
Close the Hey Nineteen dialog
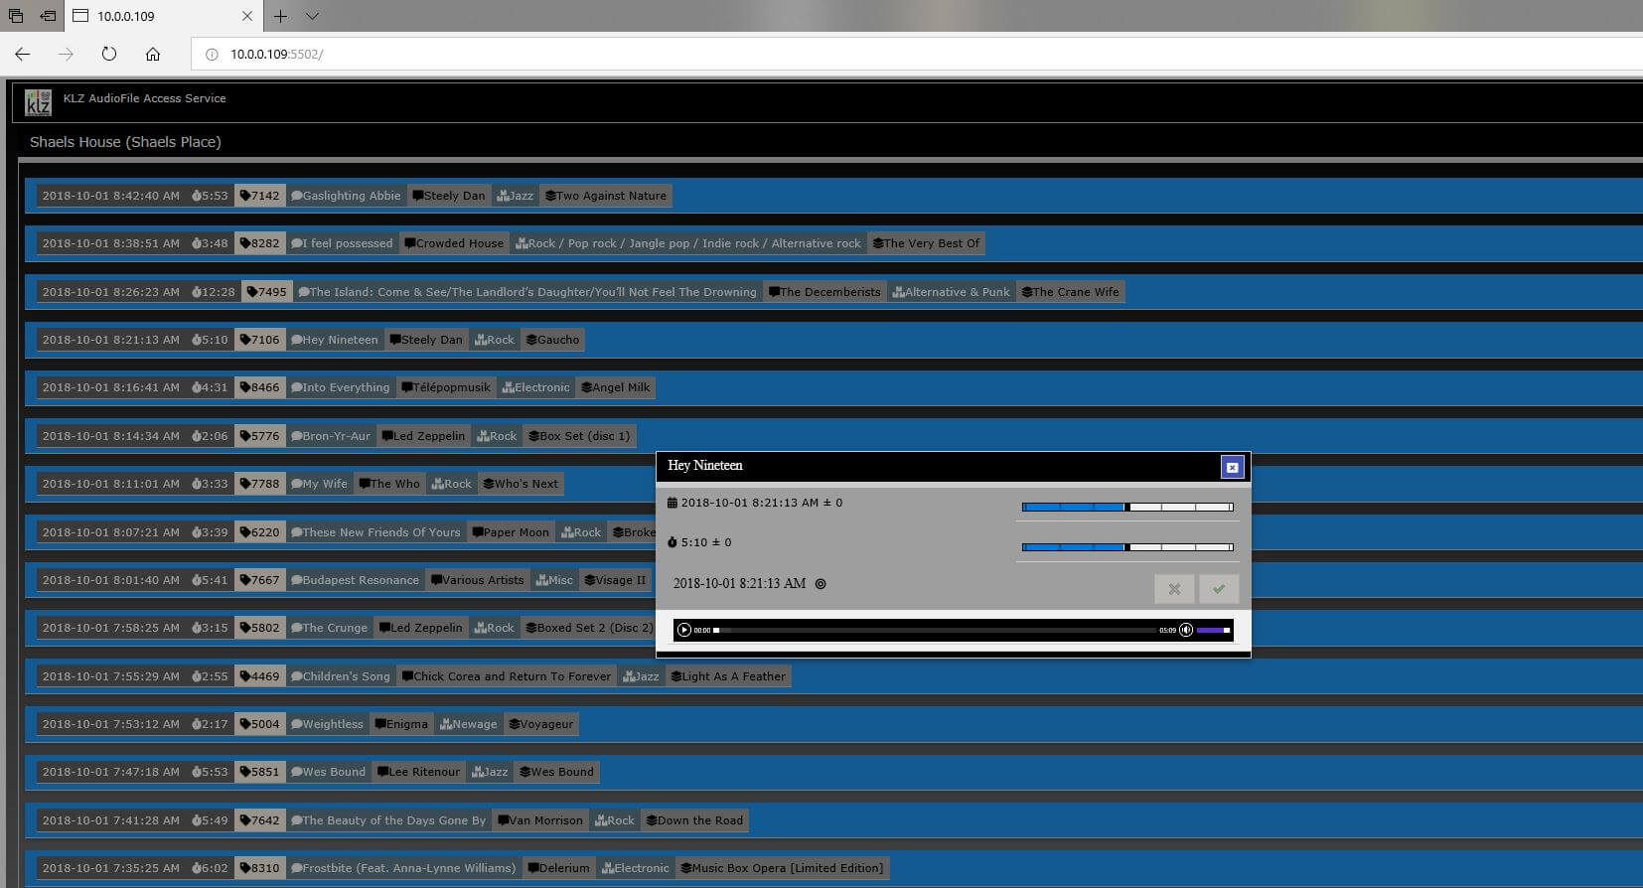point(1232,467)
